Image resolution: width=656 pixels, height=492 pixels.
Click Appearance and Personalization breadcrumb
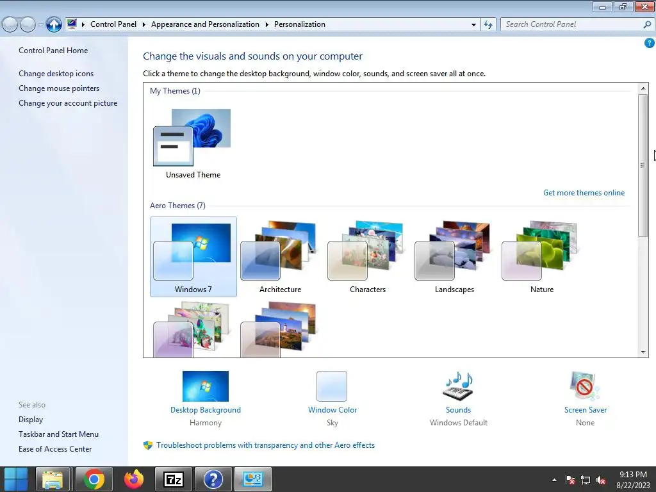[205, 24]
